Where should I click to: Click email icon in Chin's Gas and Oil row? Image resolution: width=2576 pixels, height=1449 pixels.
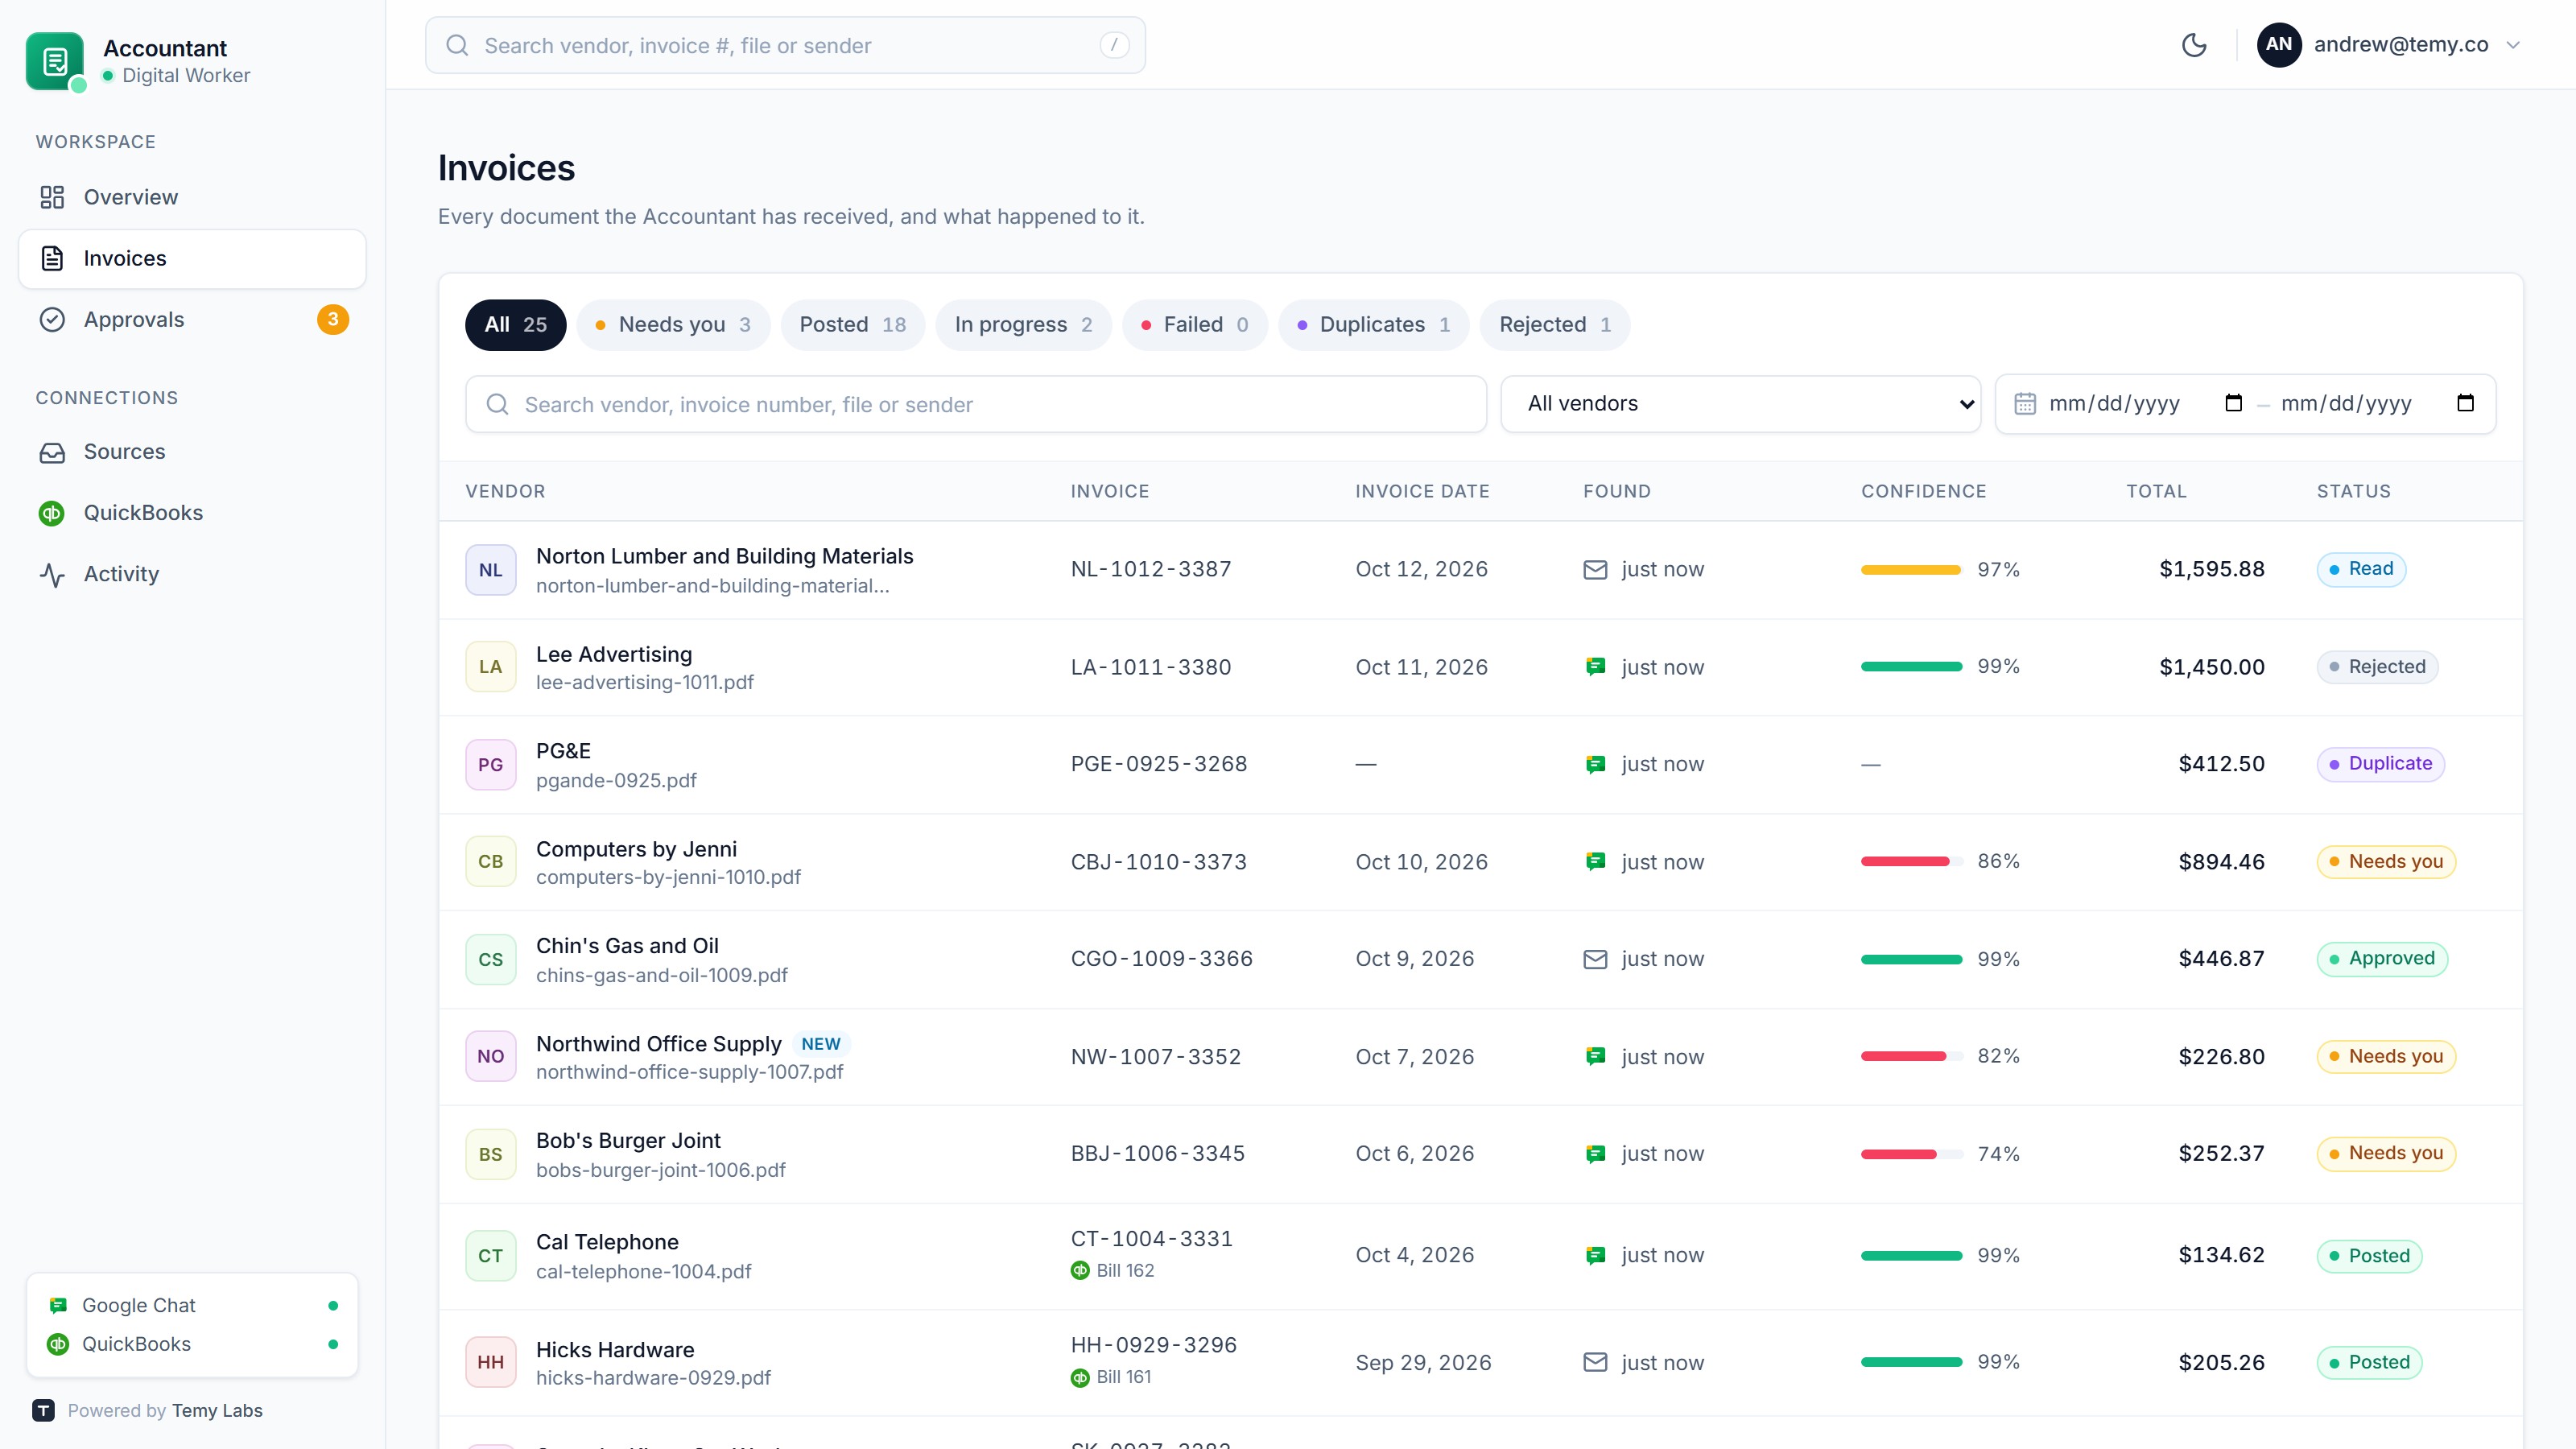(1595, 959)
